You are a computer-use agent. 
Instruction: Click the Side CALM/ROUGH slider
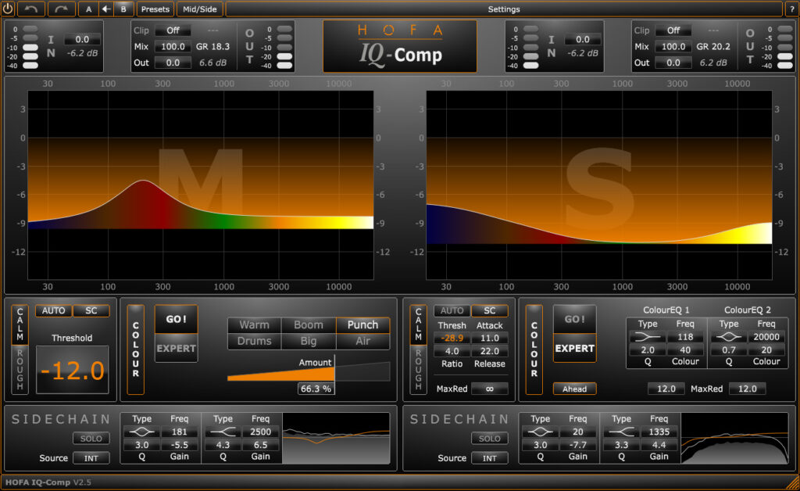[x=419, y=349]
